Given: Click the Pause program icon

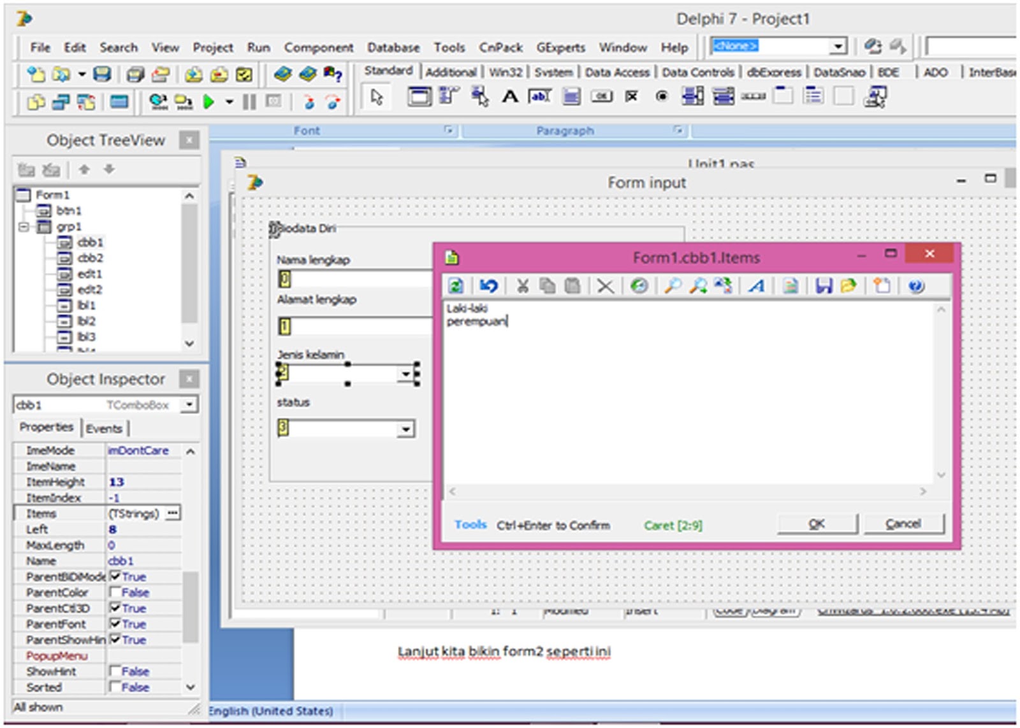Looking at the screenshot, I should pos(249,102).
